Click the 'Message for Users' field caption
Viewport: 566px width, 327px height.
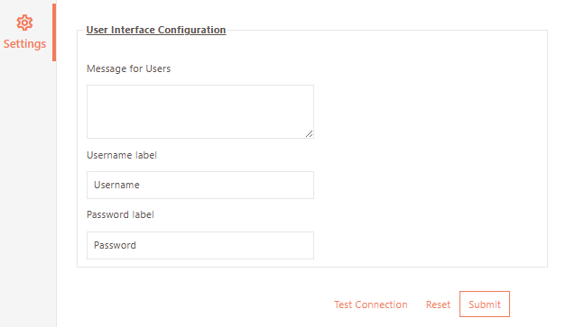click(128, 68)
